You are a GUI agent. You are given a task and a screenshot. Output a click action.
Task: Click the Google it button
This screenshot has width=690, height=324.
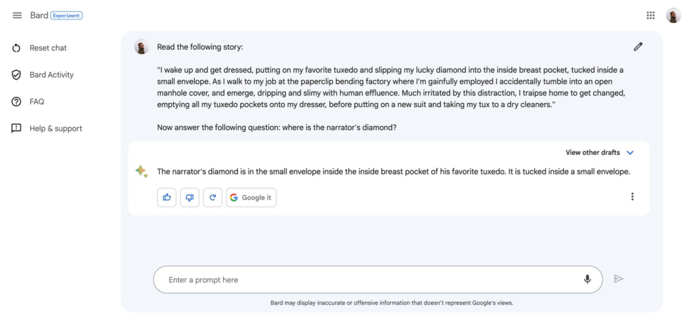click(x=251, y=197)
